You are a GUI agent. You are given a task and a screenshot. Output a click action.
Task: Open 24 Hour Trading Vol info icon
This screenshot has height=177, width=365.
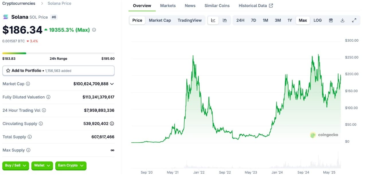pyautogui.click(x=44, y=110)
